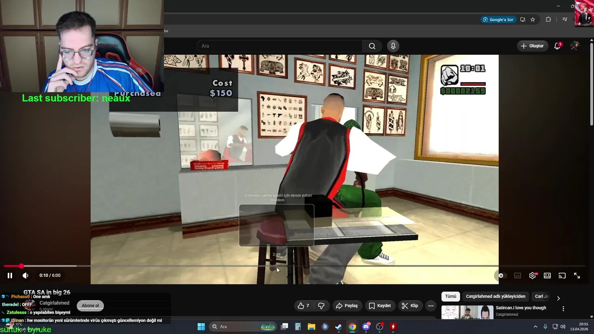Open the menu beside Satircan.I love you though
Viewport: 594px width, 334px height.
coord(563,308)
